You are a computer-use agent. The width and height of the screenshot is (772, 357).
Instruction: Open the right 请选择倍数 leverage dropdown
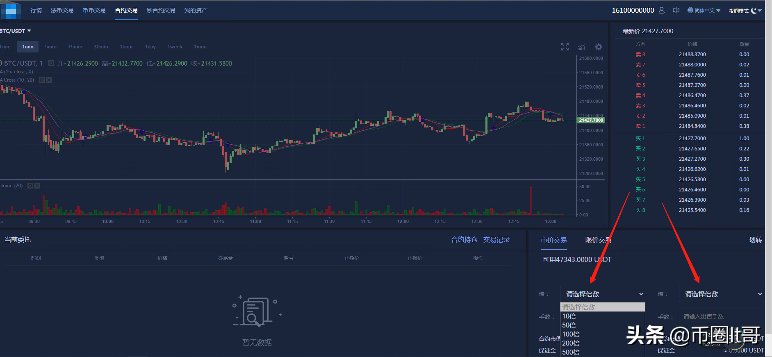click(722, 294)
